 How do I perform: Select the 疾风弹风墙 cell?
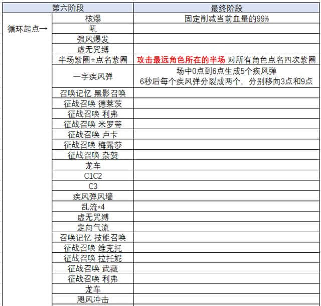(x=93, y=196)
